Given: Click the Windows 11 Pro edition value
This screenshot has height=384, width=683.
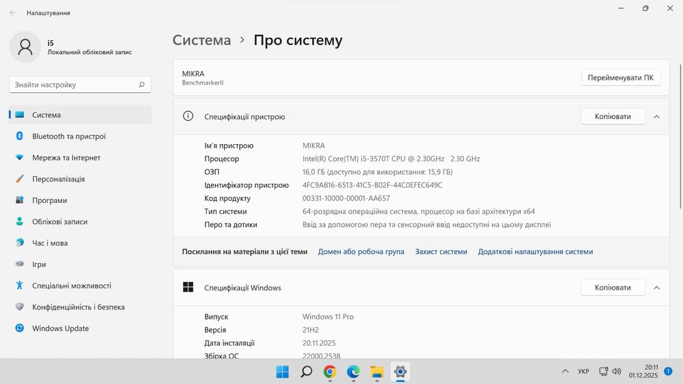Looking at the screenshot, I should tap(328, 316).
